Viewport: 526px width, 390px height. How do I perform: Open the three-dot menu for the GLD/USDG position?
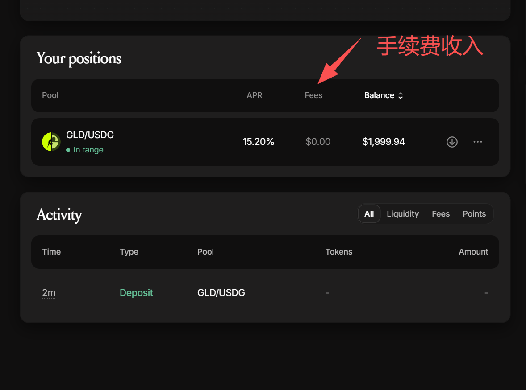[x=478, y=142]
